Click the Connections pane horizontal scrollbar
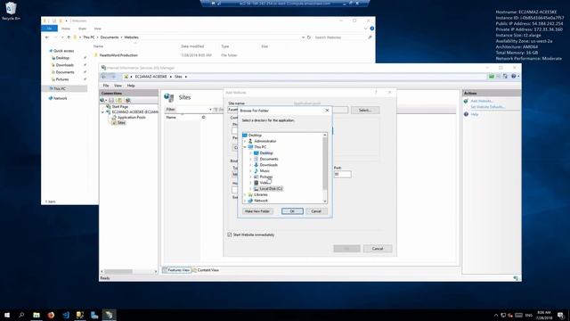 click(x=118, y=271)
